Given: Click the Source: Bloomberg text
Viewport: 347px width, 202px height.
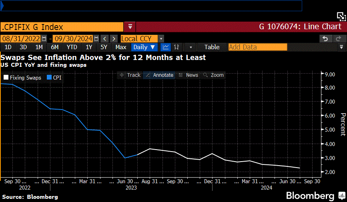Looking at the screenshot, I should pos(30,197).
